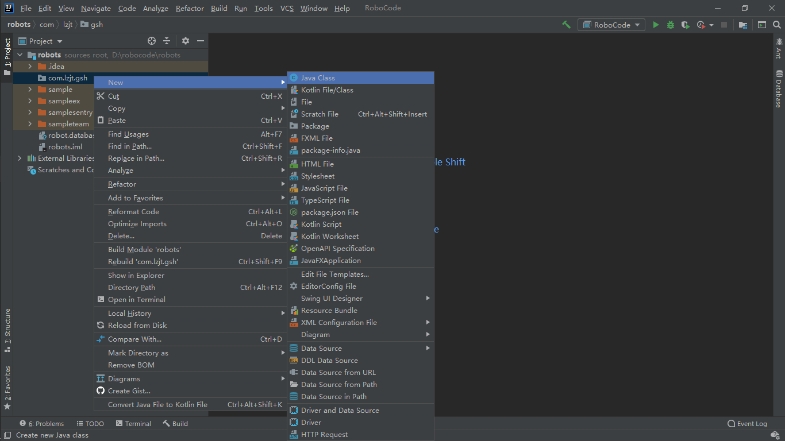Toggle tool window bars at bottom-left corner

(6, 435)
